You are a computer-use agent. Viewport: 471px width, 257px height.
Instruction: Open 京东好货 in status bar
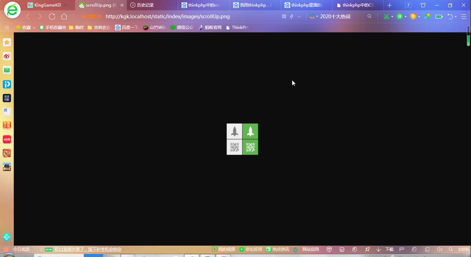251,249
